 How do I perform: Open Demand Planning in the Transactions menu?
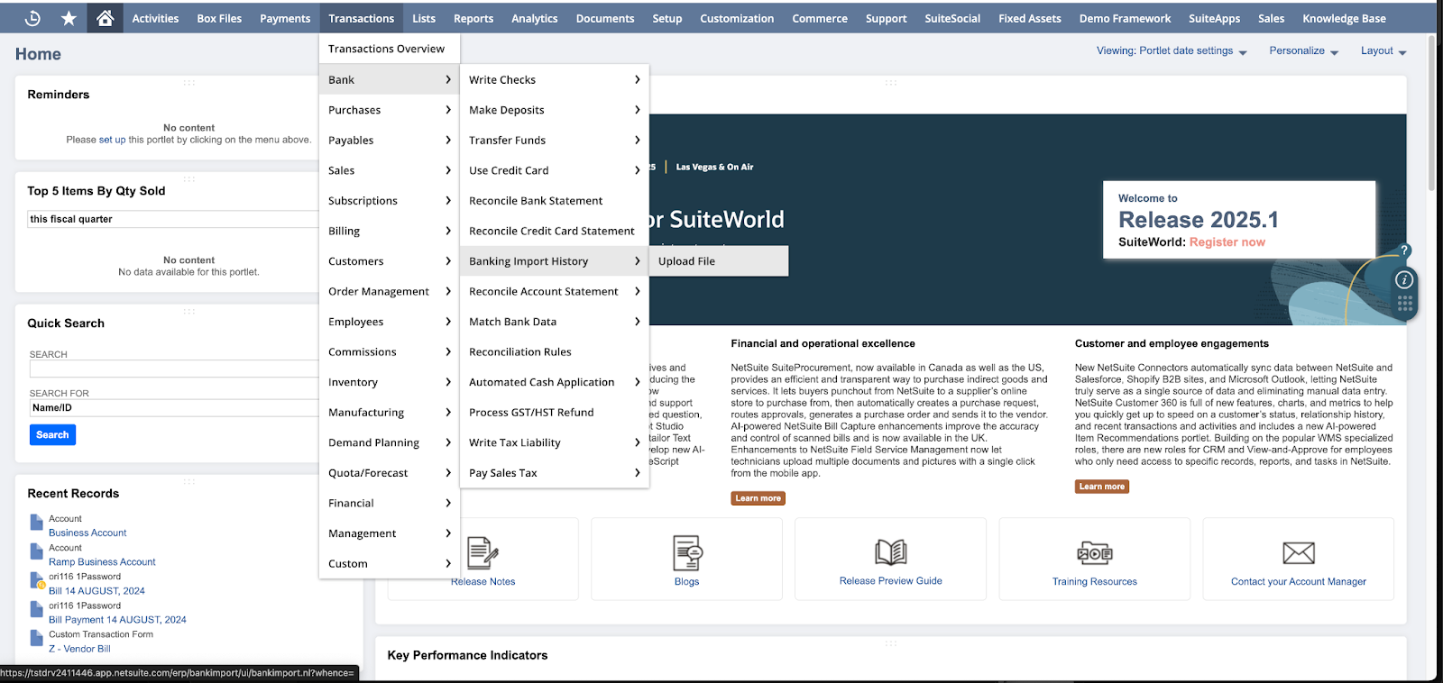click(390, 443)
